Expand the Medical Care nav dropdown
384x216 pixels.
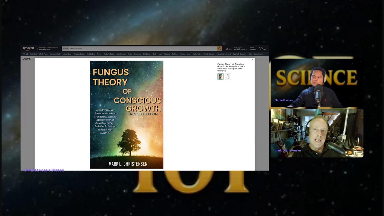click(x=67, y=54)
